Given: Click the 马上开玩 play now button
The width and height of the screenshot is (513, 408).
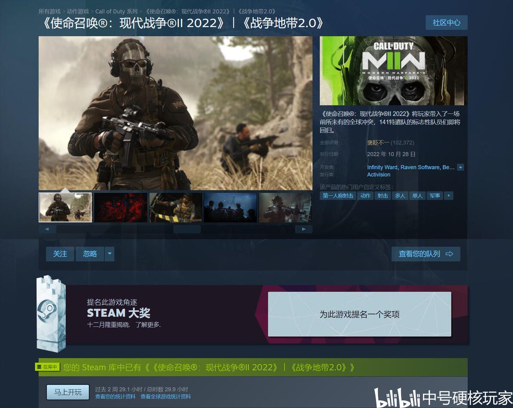Looking at the screenshot, I should tap(68, 392).
